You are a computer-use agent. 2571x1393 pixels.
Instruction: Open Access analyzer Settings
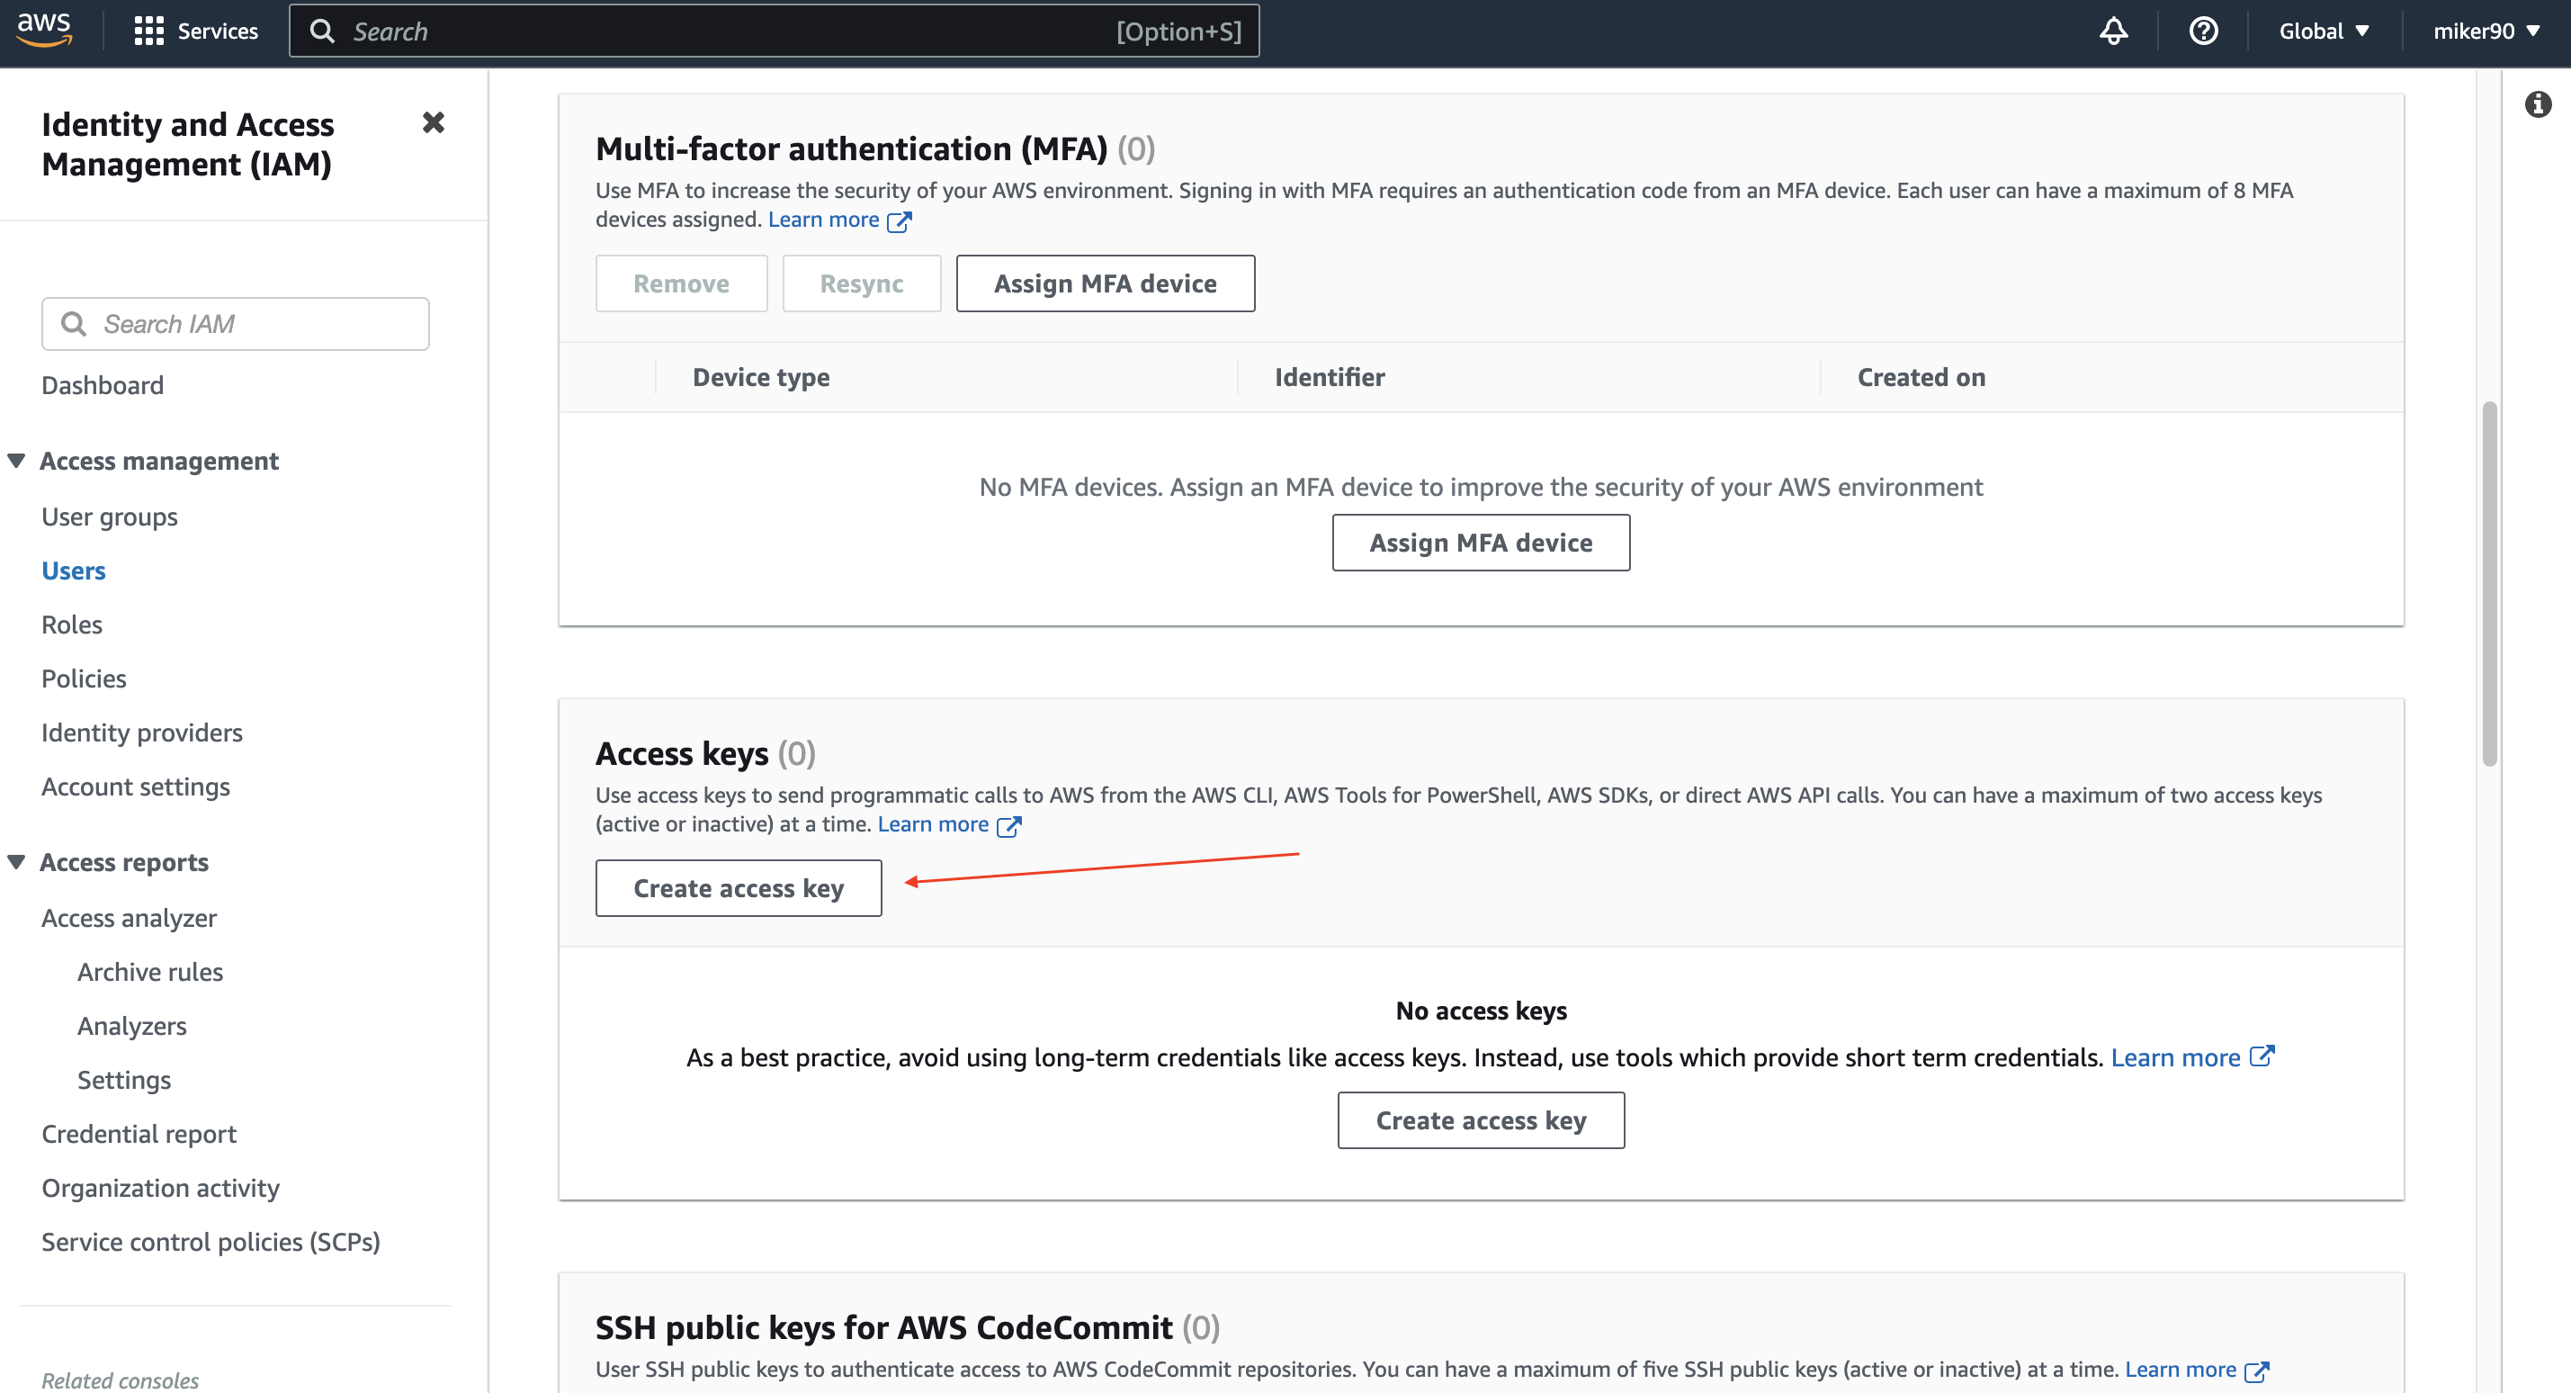pyautogui.click(x=125, y=1080)
